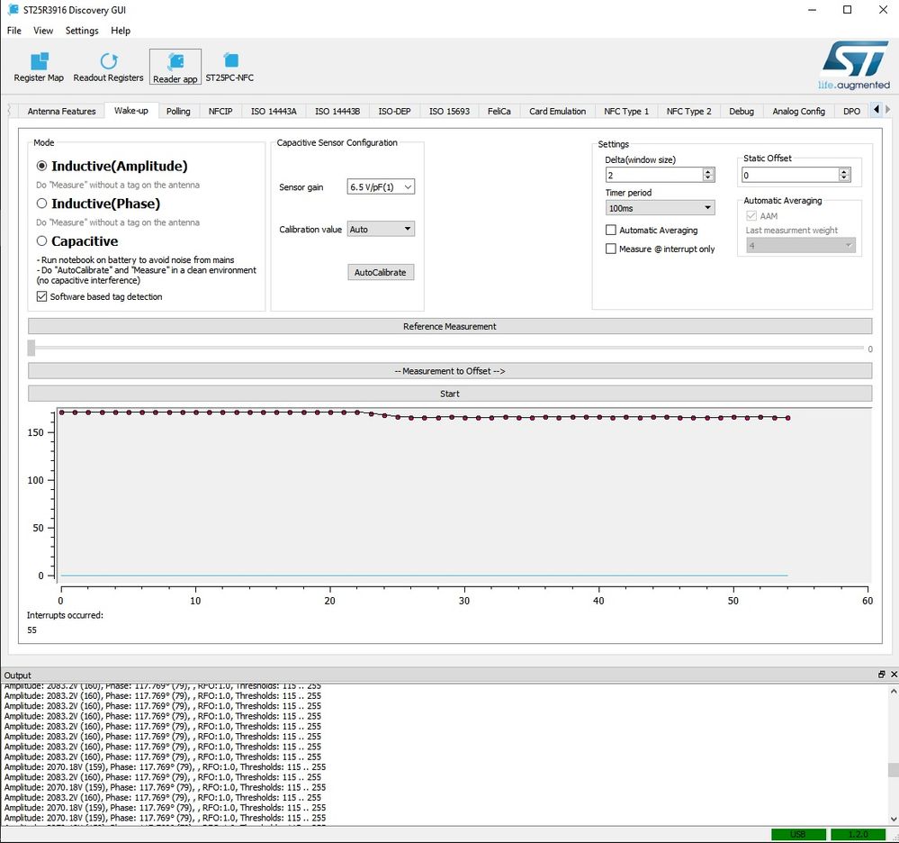Open the View menu
Screen dimensions: 899x843
coord(43,31)
